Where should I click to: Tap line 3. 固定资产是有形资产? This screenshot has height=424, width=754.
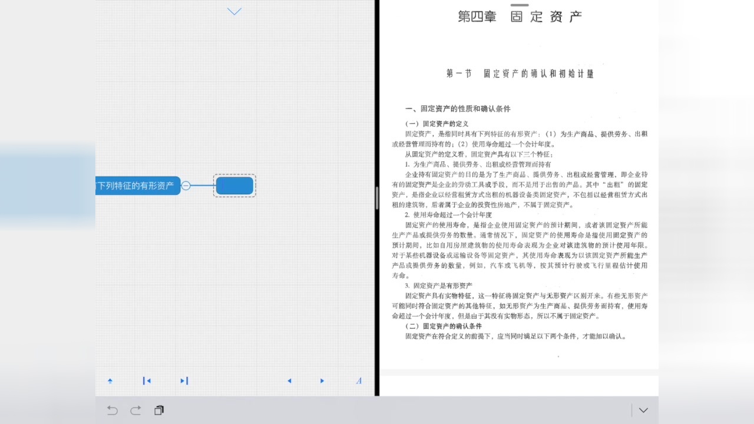tap(438, 286)
